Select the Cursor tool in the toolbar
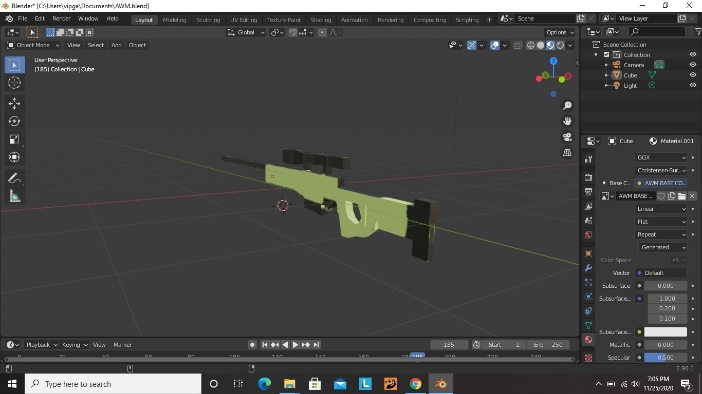This screenshot has width=702, height=394. click(14, 83)
